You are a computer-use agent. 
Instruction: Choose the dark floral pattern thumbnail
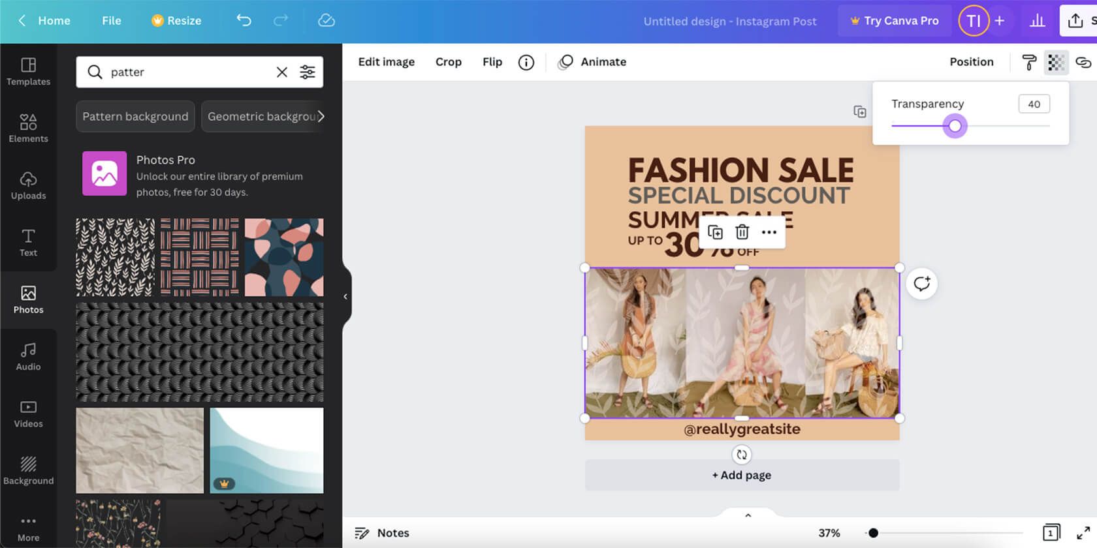118,523
